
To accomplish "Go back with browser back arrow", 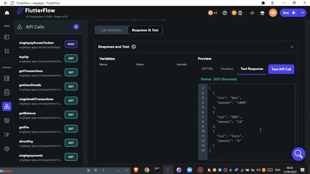I will click(x=6, y=3).
